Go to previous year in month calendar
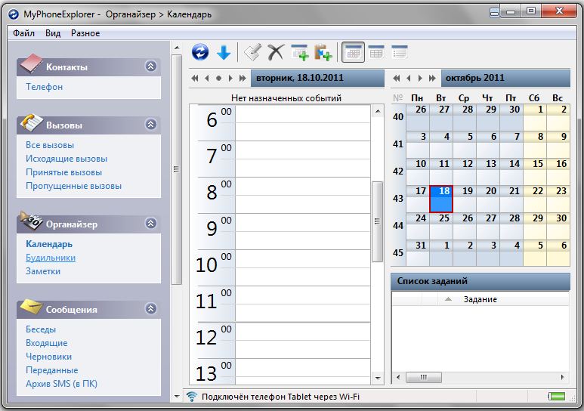 [397, 79]
